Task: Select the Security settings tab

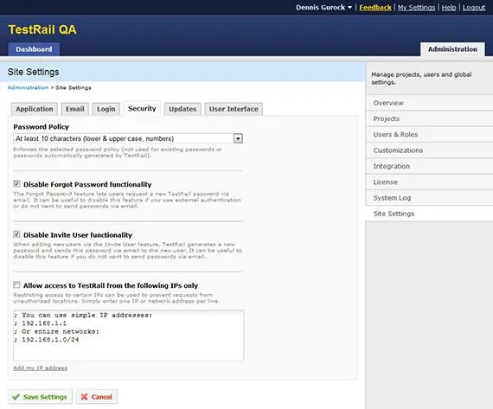Action: [142, 108]
